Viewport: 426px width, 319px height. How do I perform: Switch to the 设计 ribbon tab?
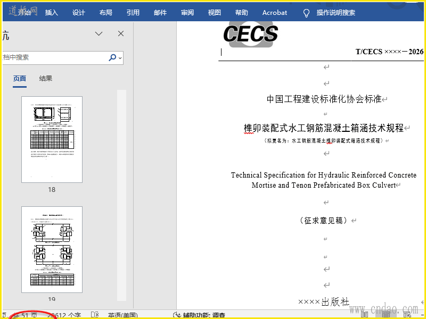[x=78, y=12]
